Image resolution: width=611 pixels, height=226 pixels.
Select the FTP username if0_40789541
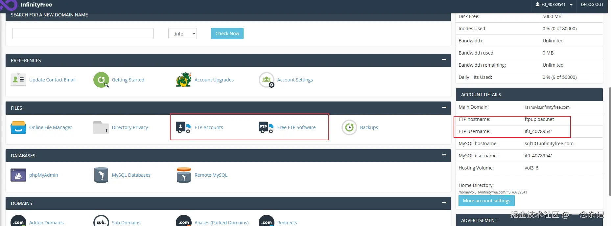539,131
